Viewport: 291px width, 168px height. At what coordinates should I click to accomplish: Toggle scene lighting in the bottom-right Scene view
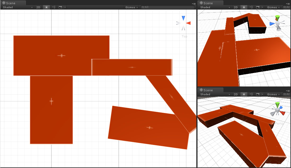tap(244, 94)
